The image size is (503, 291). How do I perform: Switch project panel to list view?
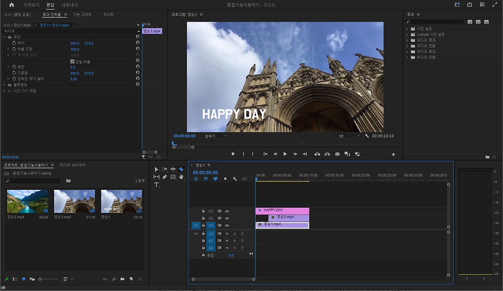[15, 279]
